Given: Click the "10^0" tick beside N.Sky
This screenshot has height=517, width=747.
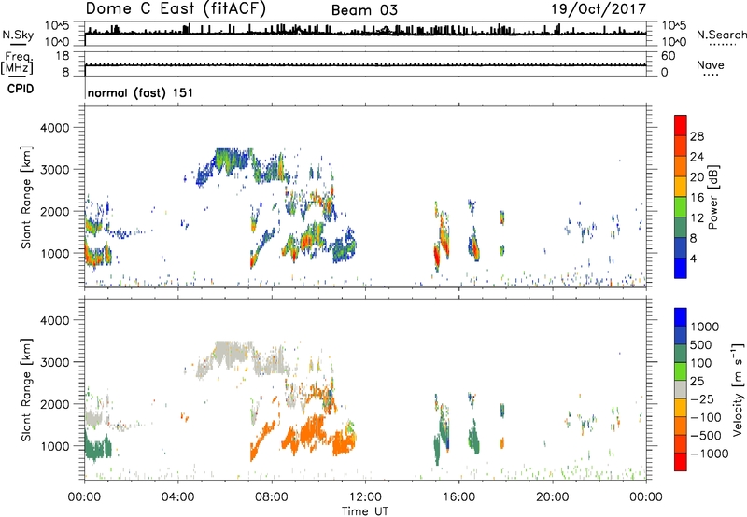Looking at the screenshot, I should tap(57, 42).
